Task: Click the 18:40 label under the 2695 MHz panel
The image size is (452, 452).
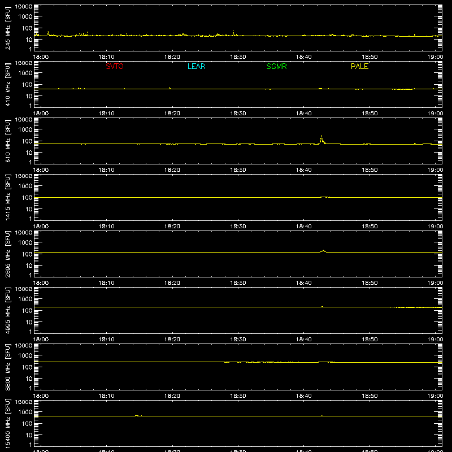Action: pyautogui.click(x=304, y=283)
